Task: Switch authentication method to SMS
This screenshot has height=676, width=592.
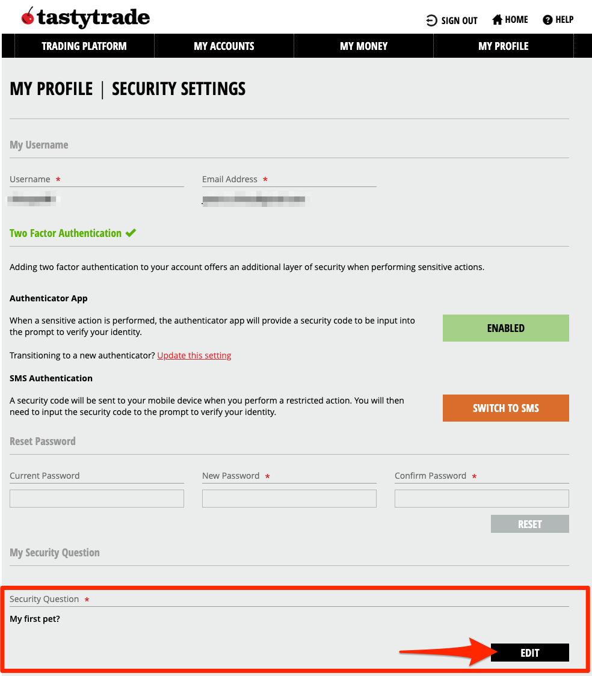Action: (505, 408)
